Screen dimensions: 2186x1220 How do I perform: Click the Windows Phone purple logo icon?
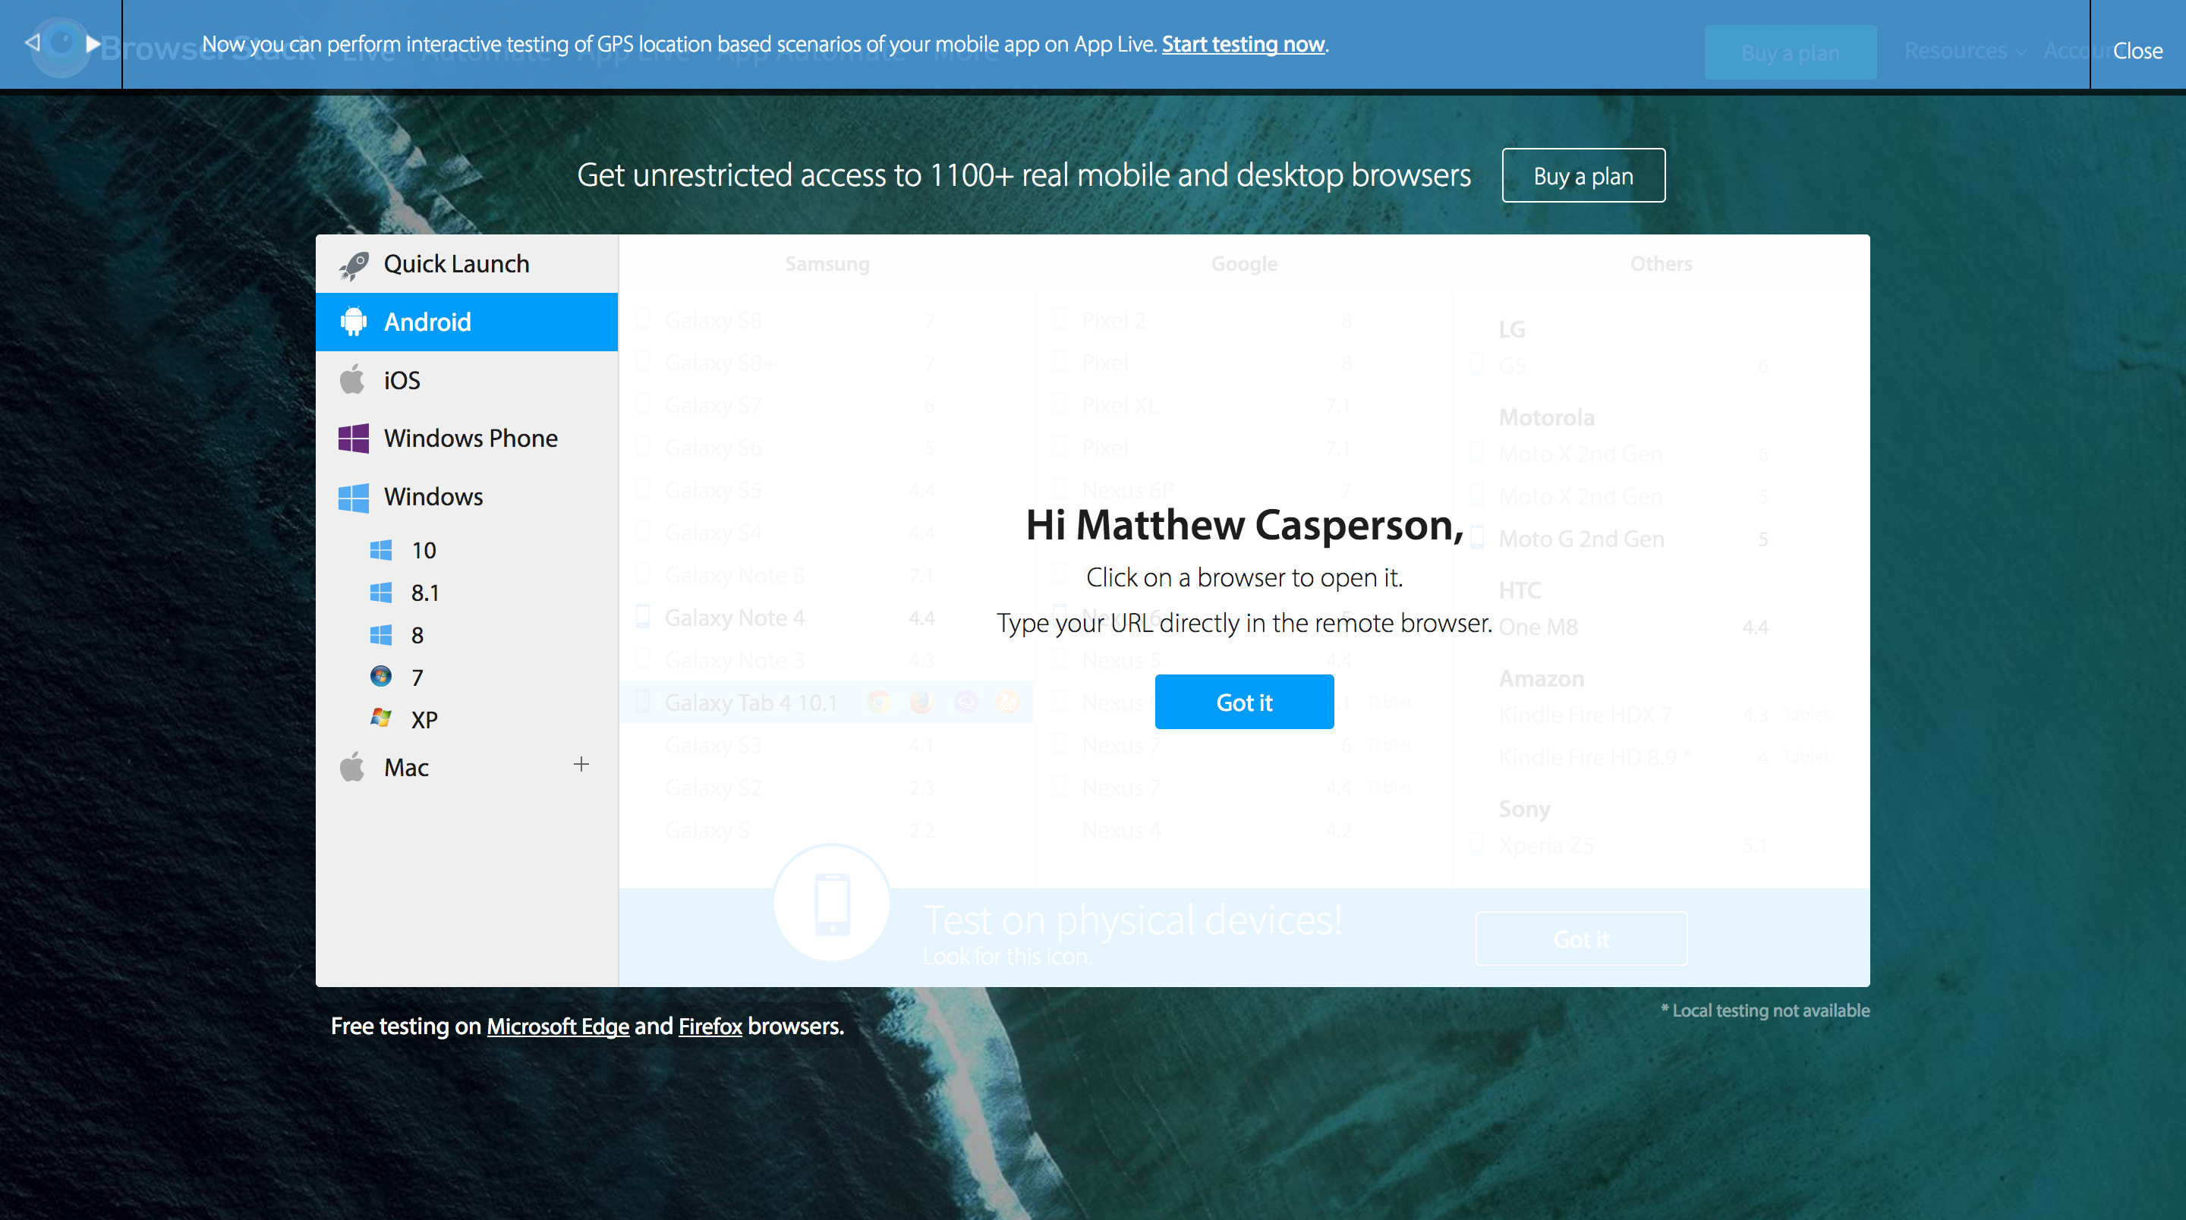coord(353,438)
